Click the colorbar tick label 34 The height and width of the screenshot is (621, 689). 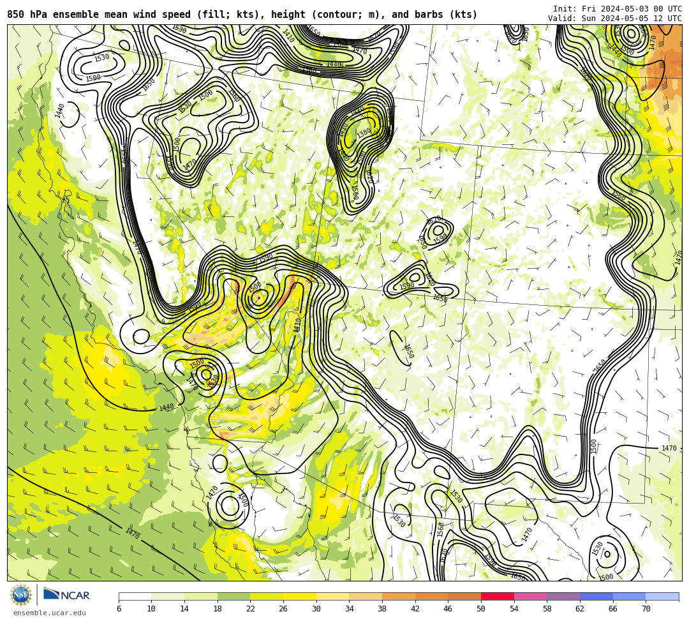tap(350, 609)
